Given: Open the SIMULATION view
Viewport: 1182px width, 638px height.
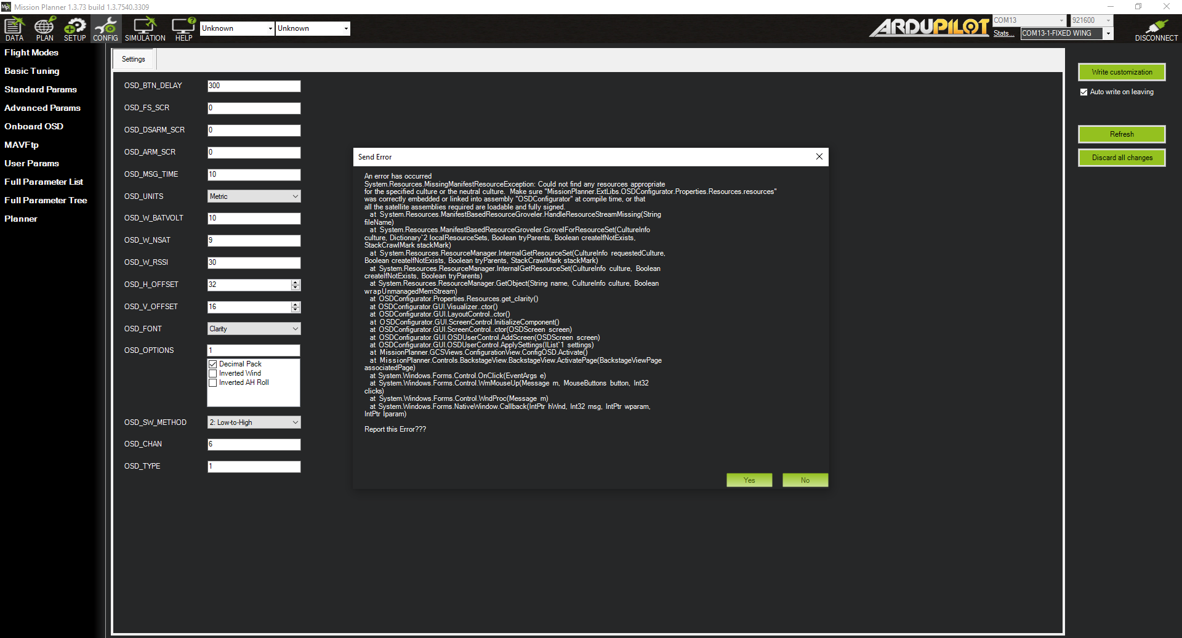Looking at the screenshot, I should click(145, 29).
